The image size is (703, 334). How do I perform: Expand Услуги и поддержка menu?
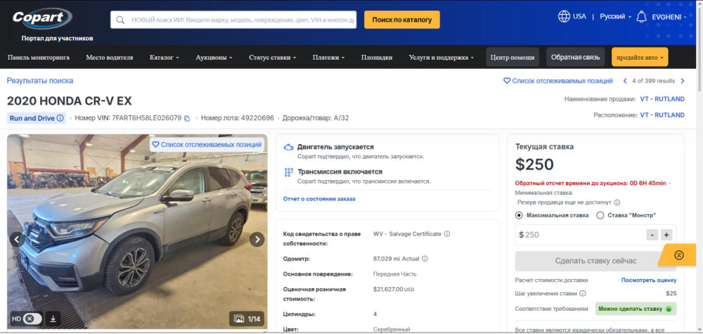[x=441, y=58]
